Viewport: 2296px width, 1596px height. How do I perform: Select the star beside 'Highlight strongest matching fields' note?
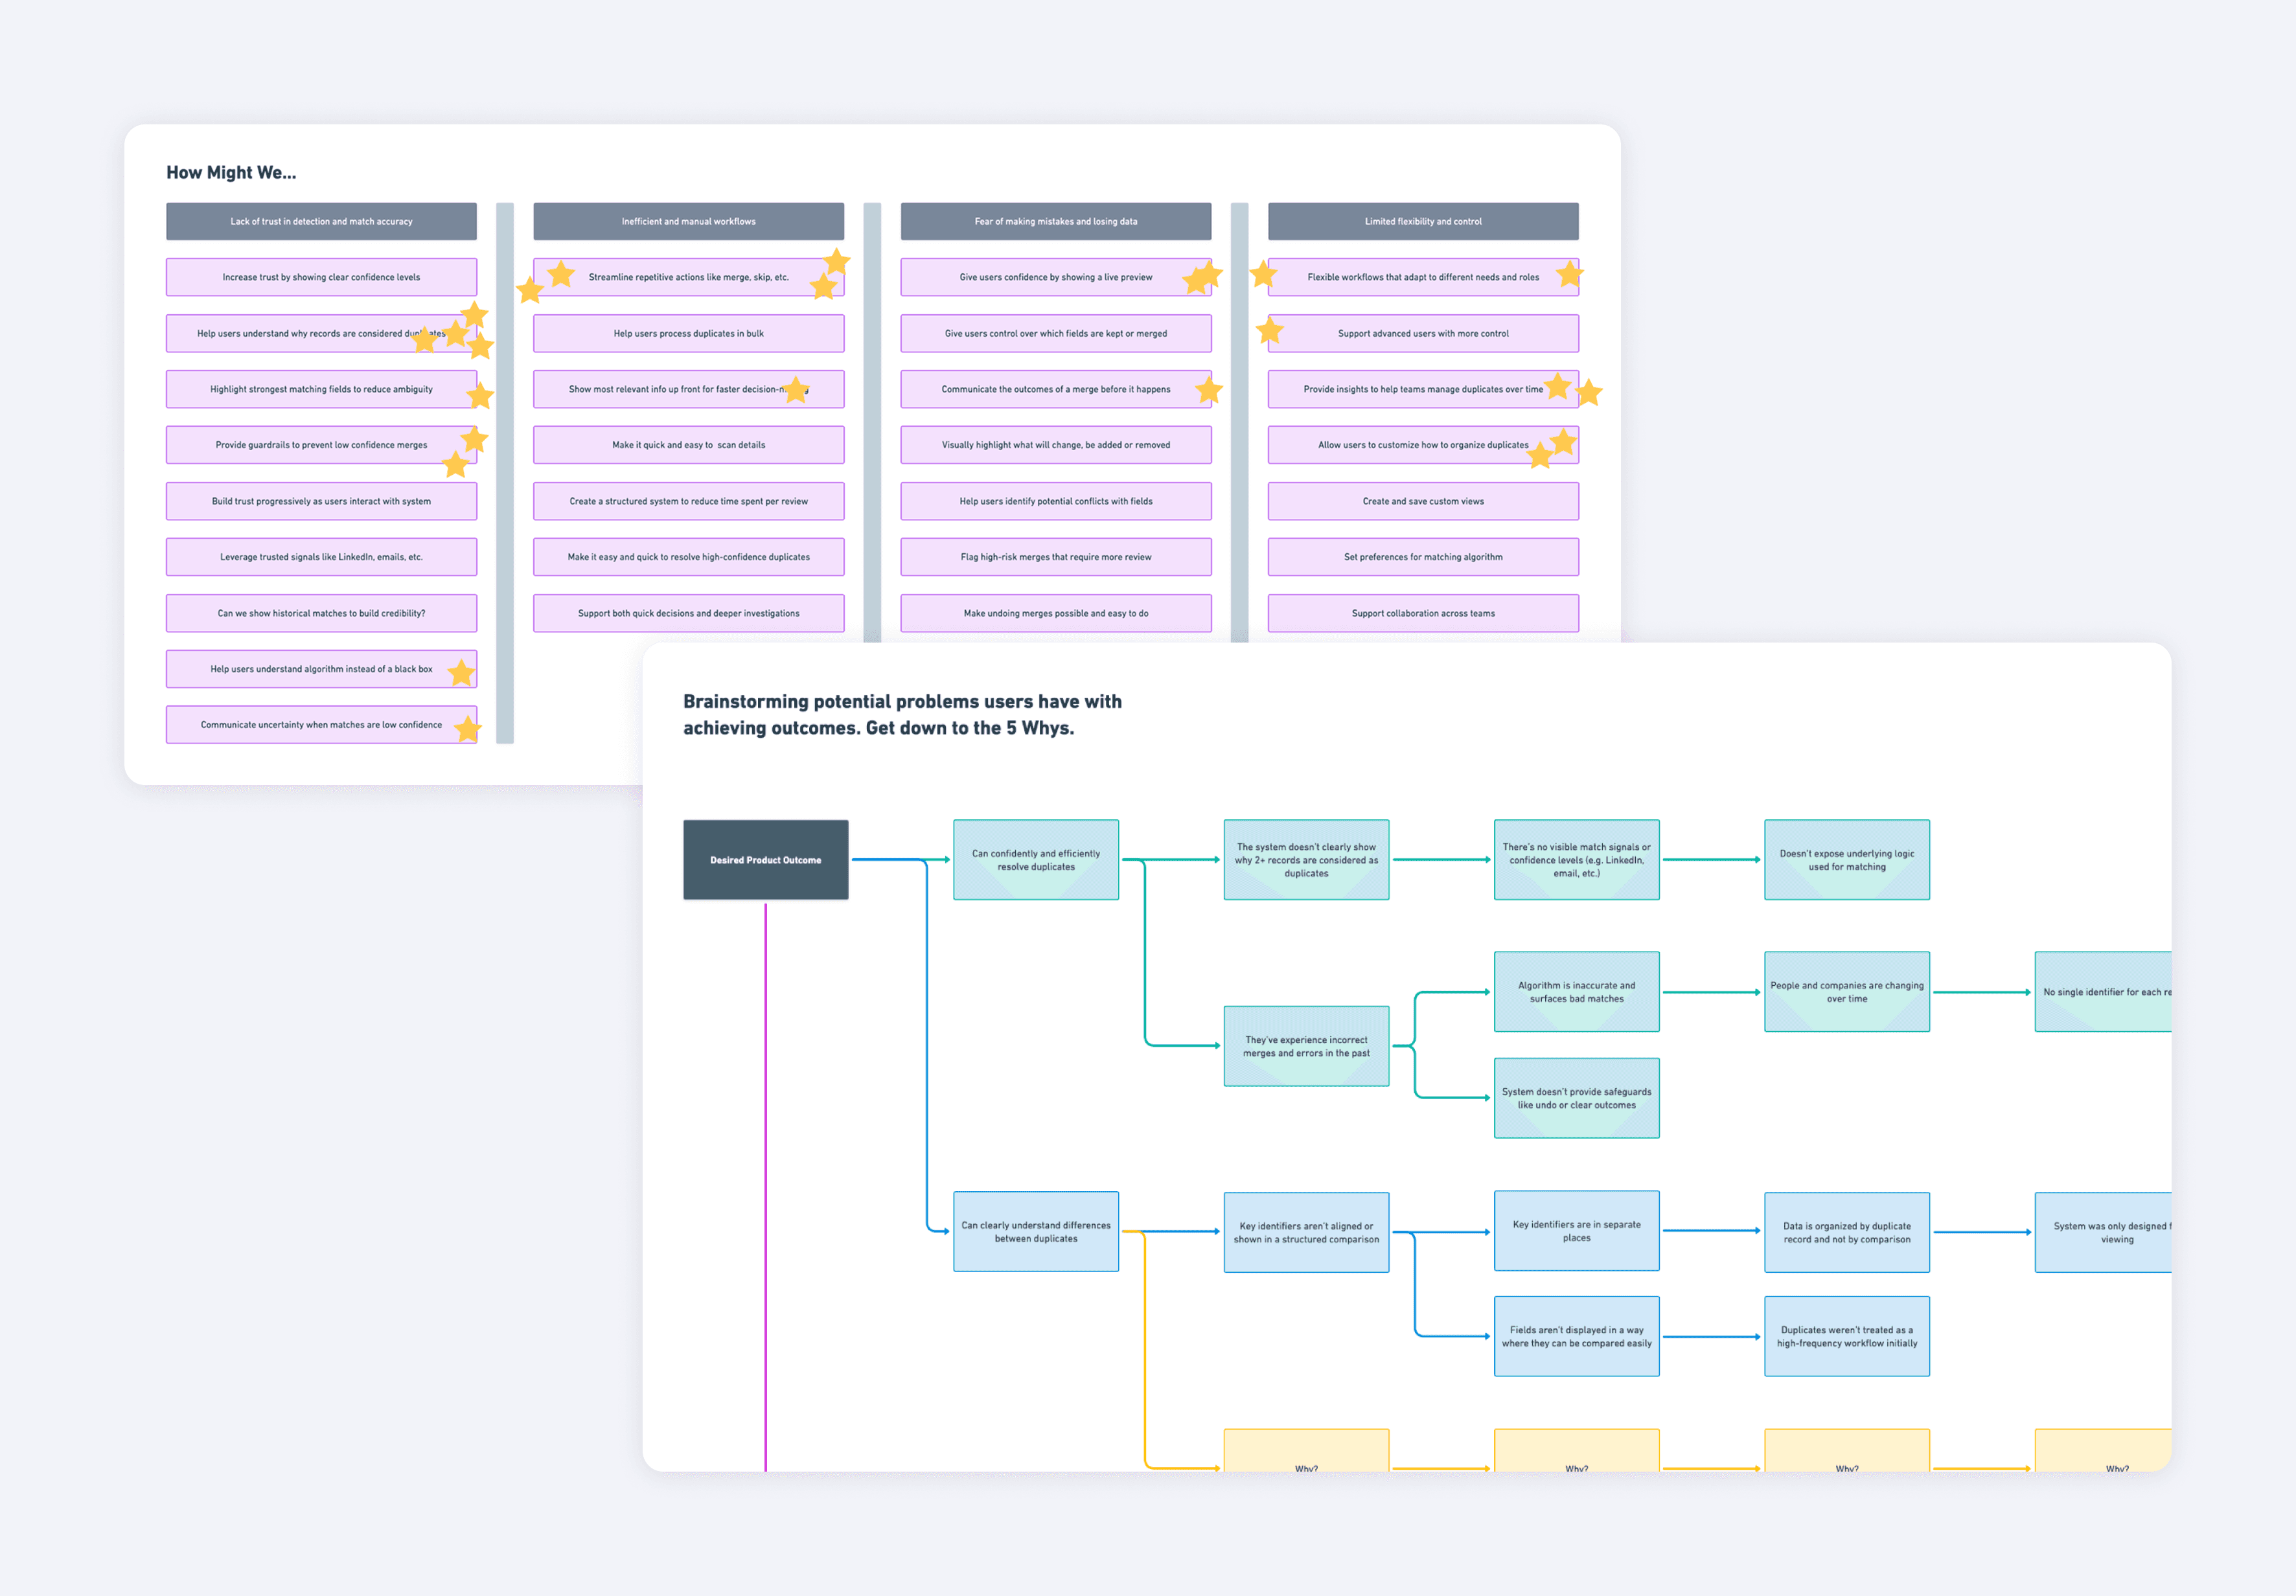(x=481, y=396)
